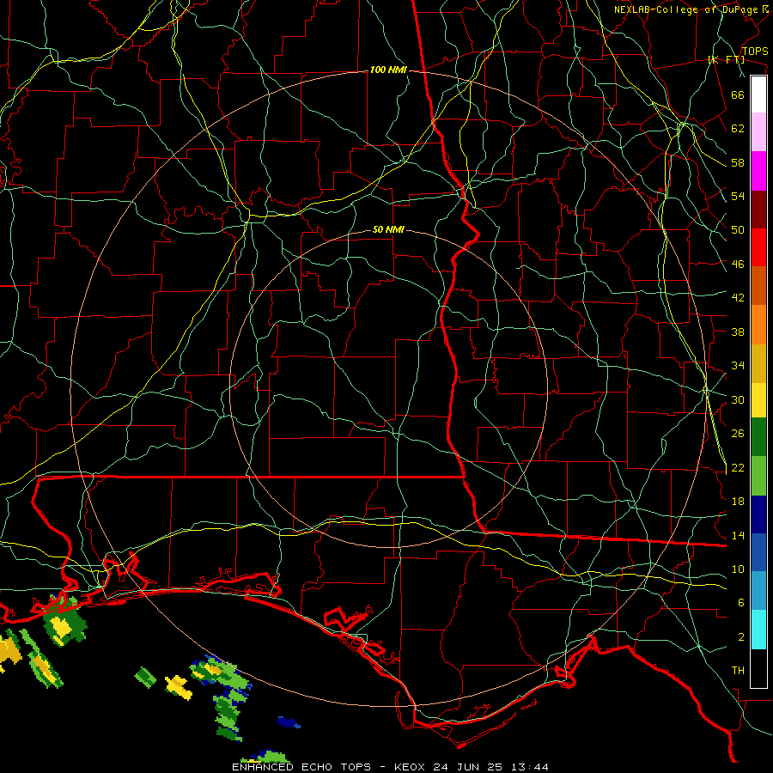
Task: Click the "50 NMI" range ring label
Action: tap(388, 229)
